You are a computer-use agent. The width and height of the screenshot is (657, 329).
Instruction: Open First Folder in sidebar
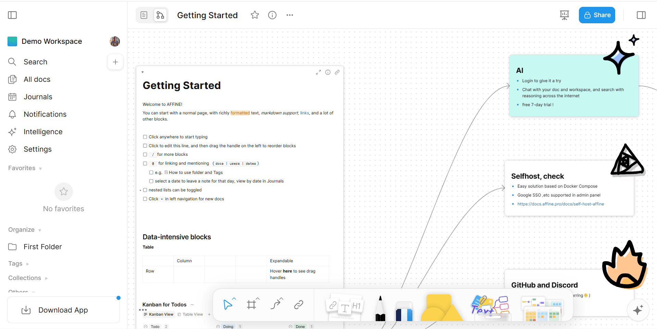click(64, 247)
